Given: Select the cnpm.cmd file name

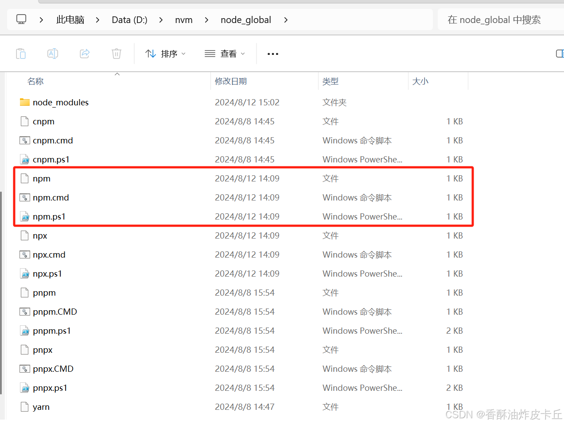Looking at the screenshot, I should click(x=53, y=140).
